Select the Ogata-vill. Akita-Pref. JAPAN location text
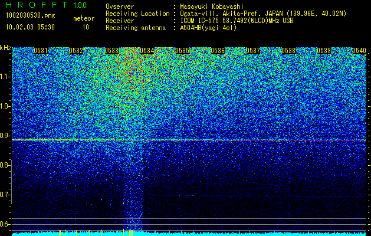The height and width of the screenshot is (236, 371). tap(263, 14)
